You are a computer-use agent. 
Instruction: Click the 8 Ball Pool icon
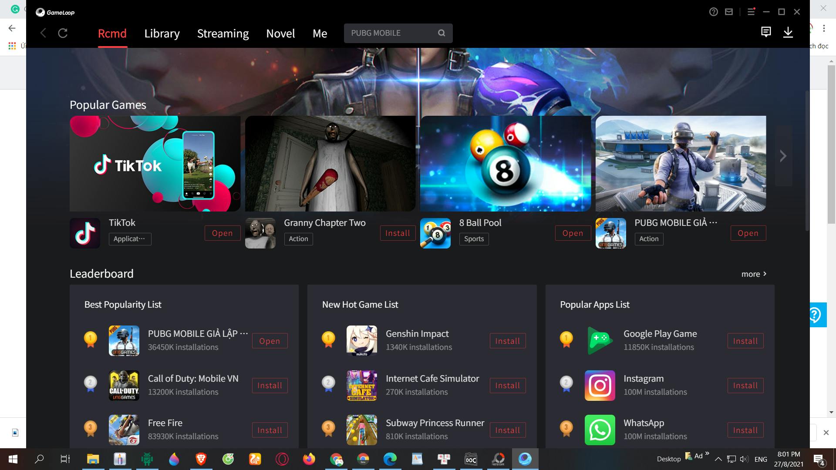click(x=435, y=233)
